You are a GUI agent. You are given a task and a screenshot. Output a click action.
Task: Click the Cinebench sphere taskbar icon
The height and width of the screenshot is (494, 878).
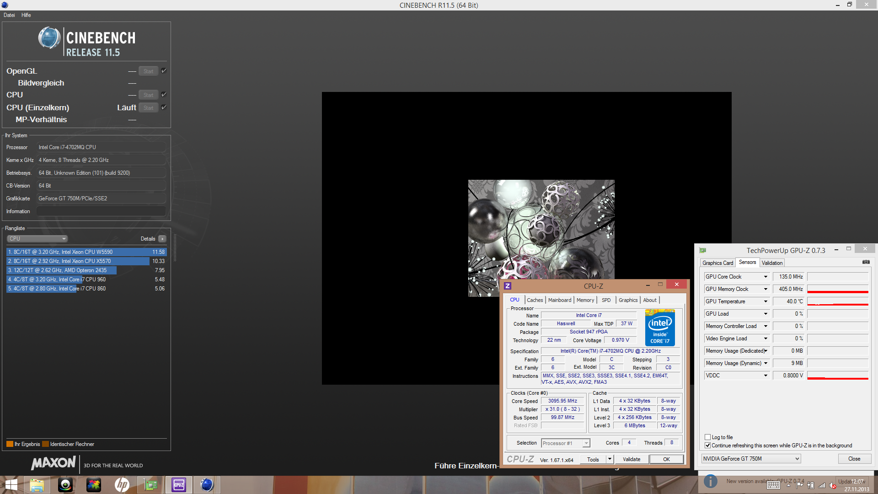[207, 484]
